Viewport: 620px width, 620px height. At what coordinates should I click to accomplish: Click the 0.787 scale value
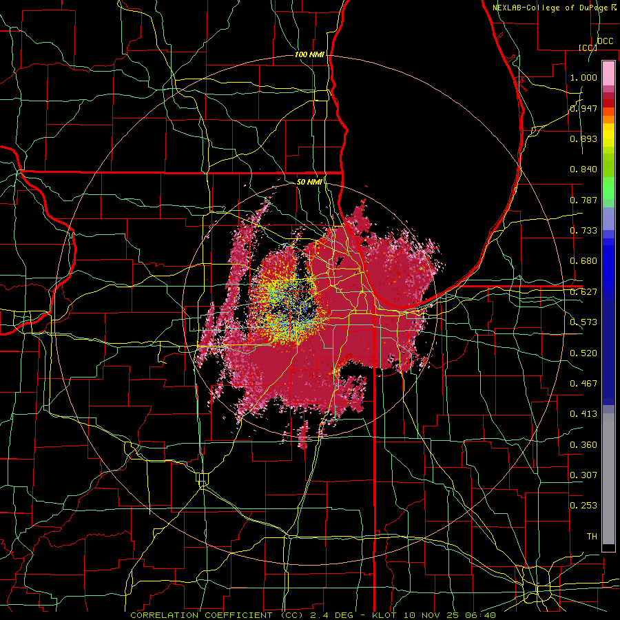583,200
